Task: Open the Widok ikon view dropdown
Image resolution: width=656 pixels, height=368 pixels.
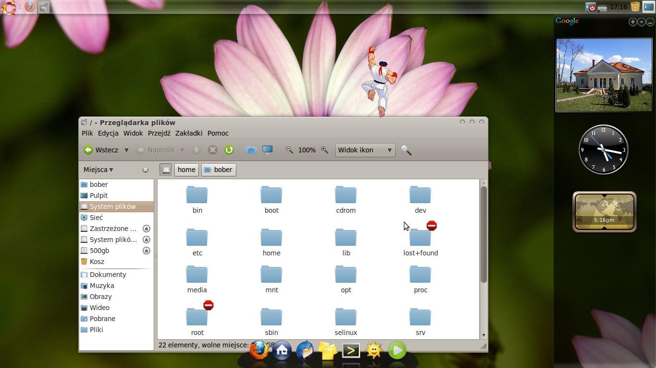Action: [x=365, y=150]
